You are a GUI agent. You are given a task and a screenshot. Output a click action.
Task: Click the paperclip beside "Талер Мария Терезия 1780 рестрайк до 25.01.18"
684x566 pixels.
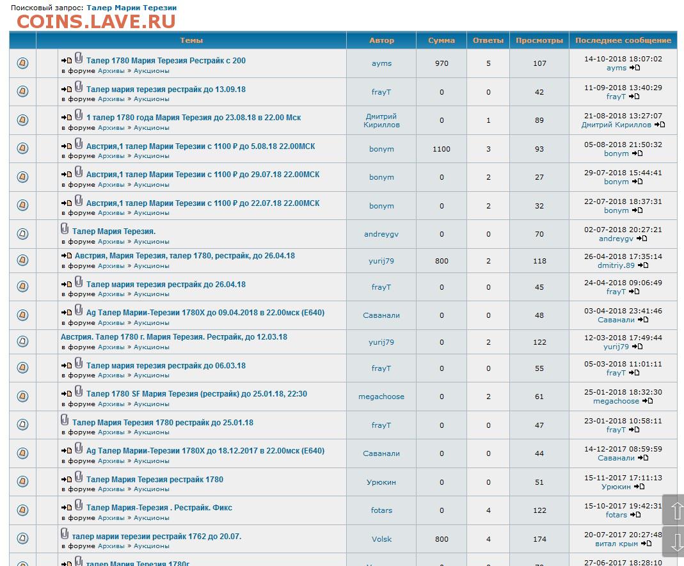tap(65, 420)
